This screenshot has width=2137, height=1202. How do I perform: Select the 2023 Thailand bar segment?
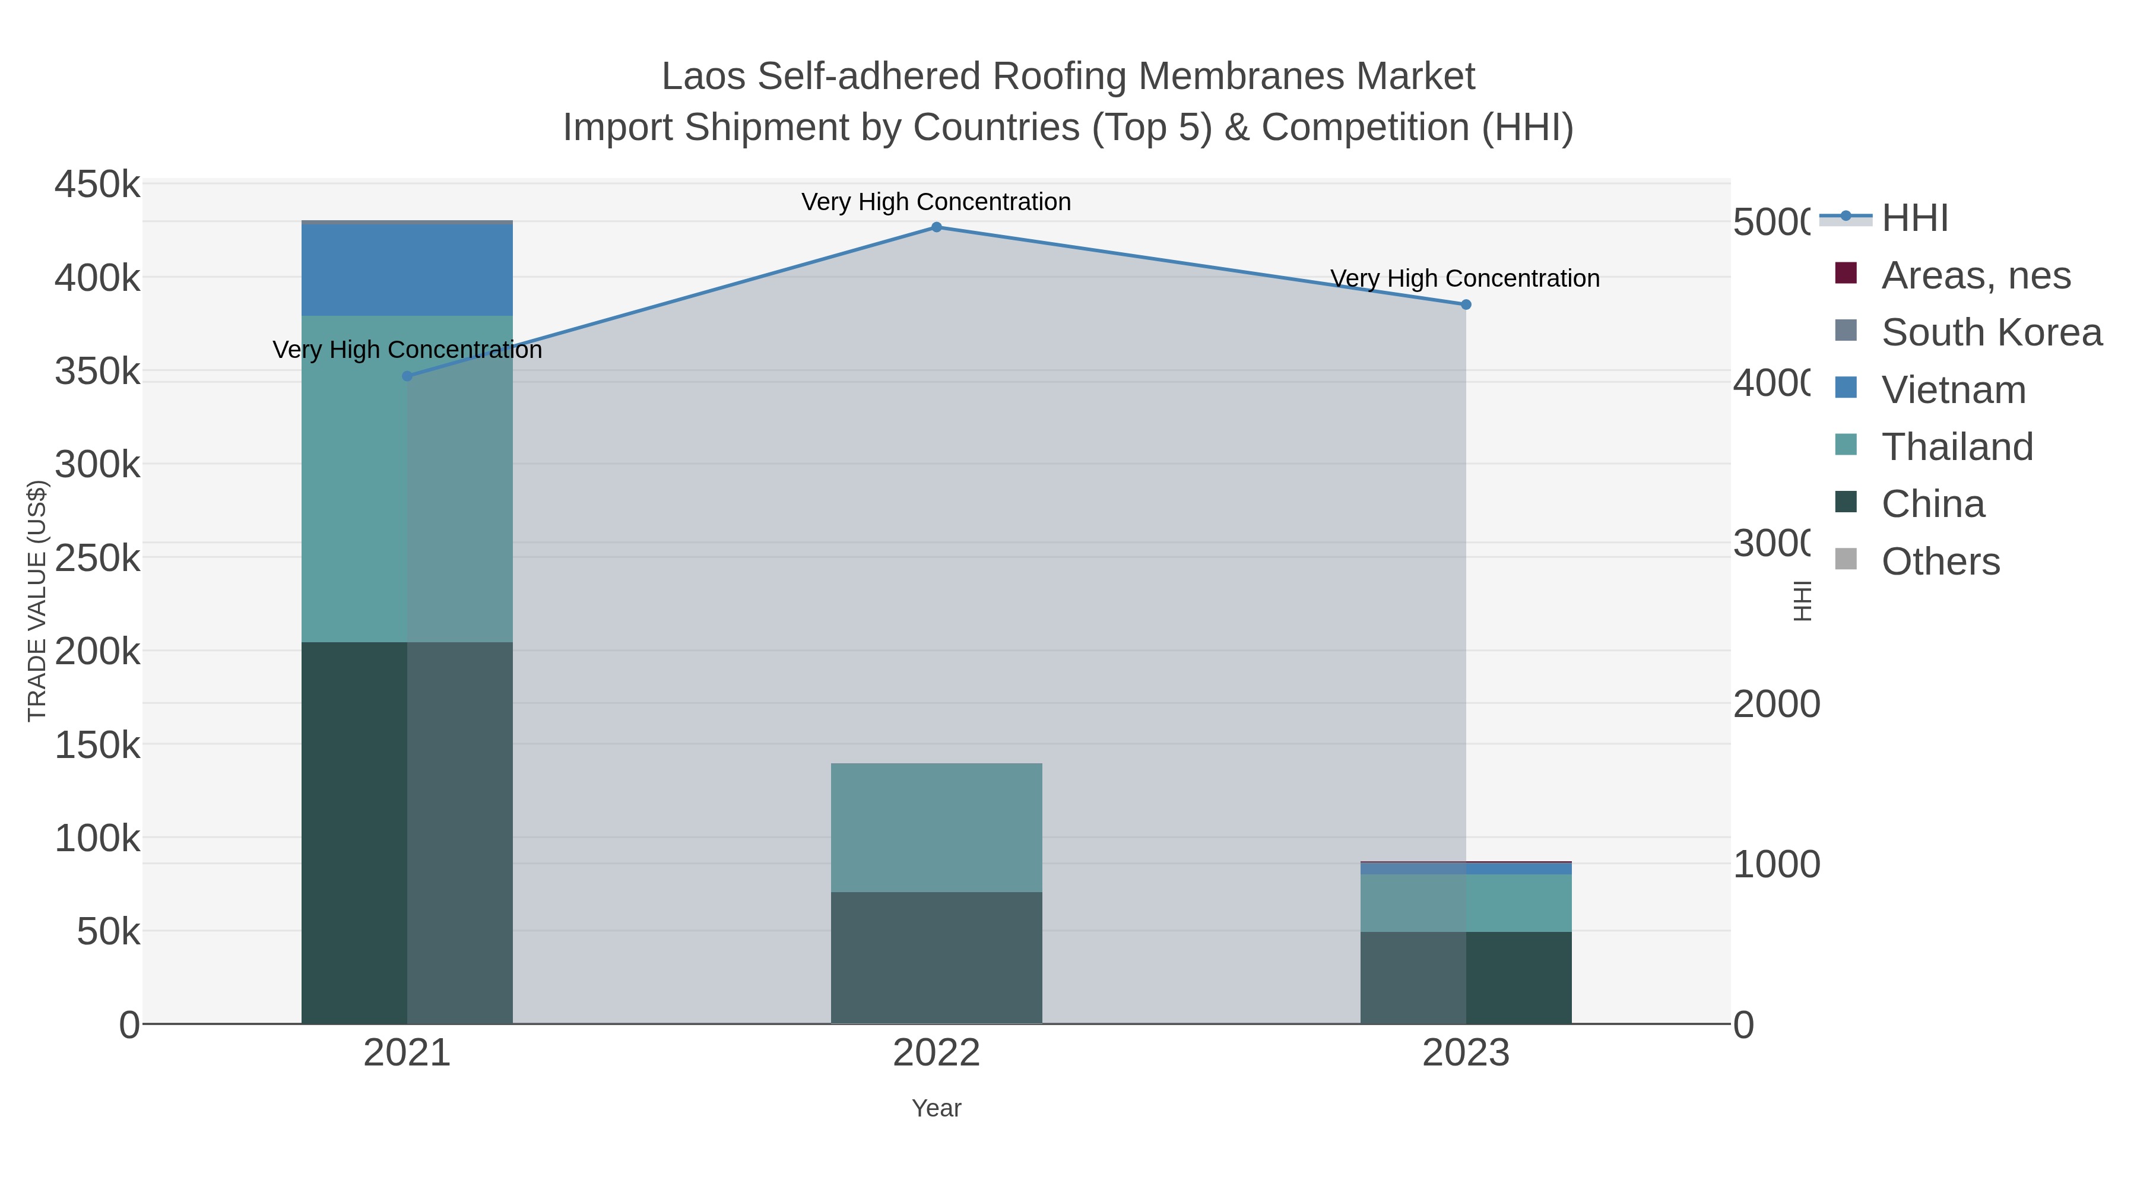tap(1466, 902)
